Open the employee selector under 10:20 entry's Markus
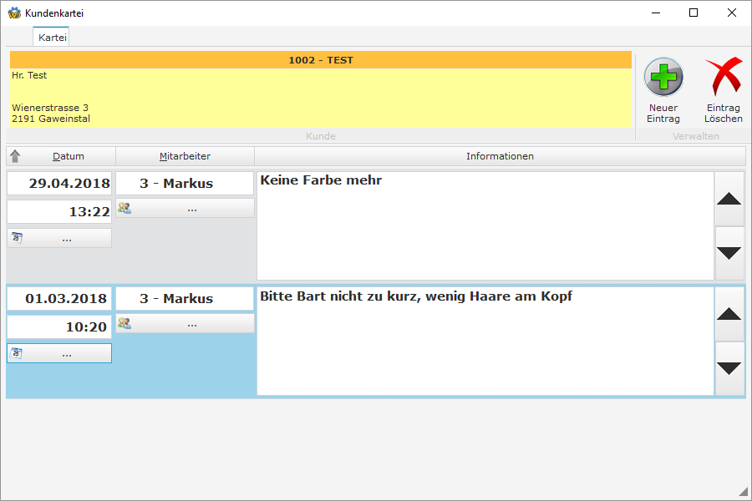Image resolution: width=752 pixels, height=501 pixels. (185, 324)
